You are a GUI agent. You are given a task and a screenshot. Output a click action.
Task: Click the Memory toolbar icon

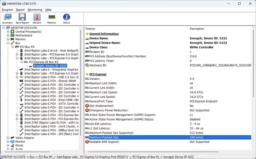point(52,17)
